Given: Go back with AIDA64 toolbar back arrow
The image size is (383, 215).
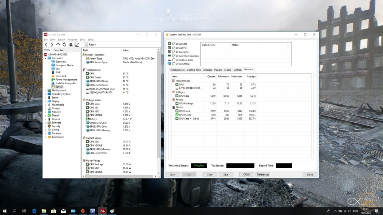Looking at the screenshot, I should tap(46, 45).
